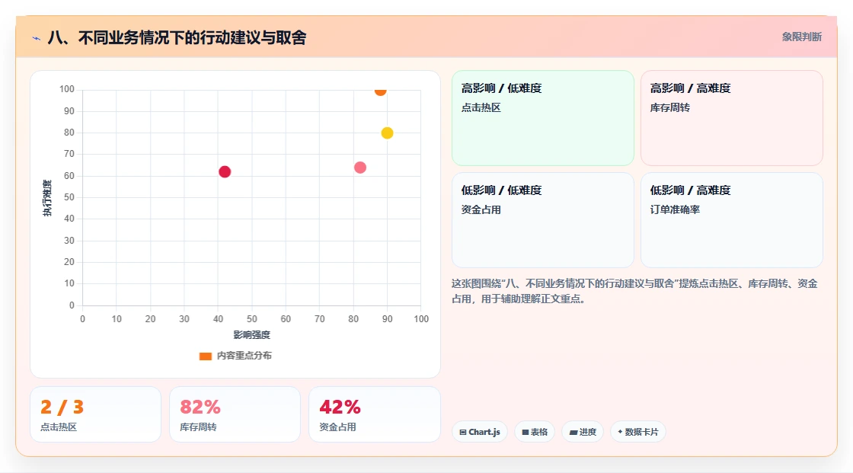
Task: Open the 高影响 / 高难度 quadrant card
Action: [732, 118]
